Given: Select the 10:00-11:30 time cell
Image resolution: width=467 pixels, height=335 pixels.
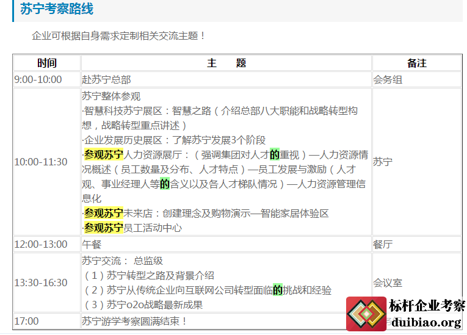Looking at the screenshot, I should 47,162.
